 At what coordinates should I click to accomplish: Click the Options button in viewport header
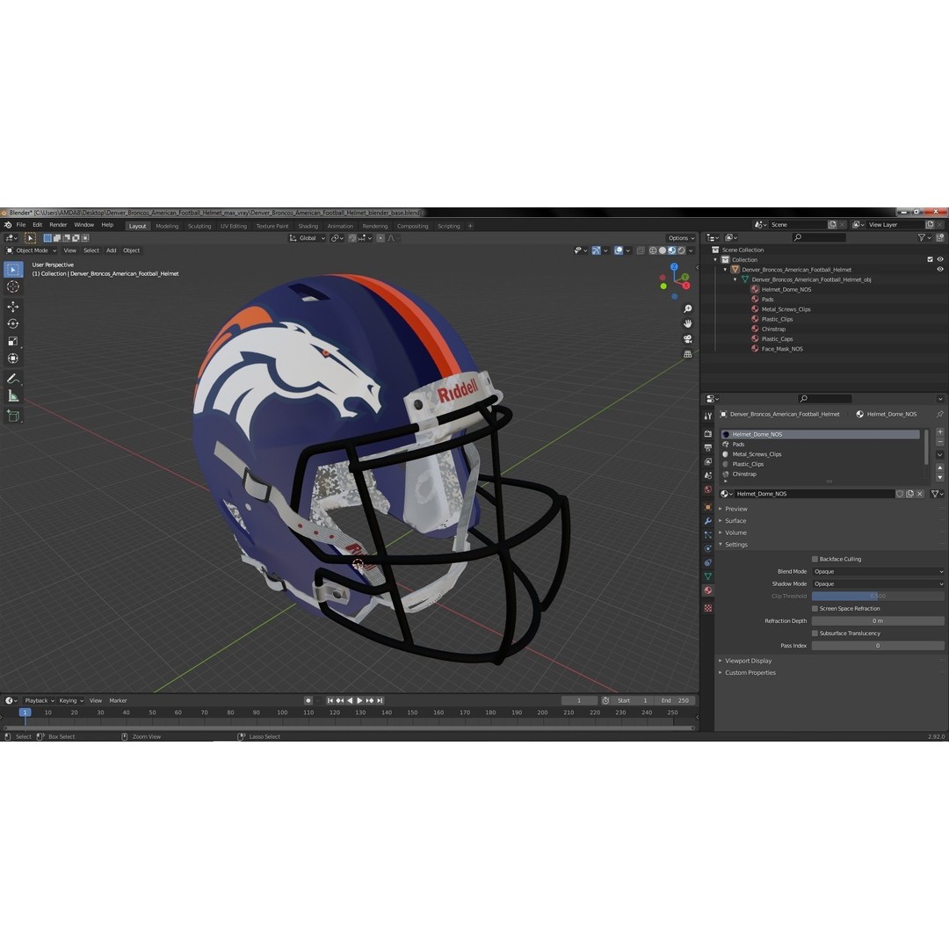(x=681, y=238)
